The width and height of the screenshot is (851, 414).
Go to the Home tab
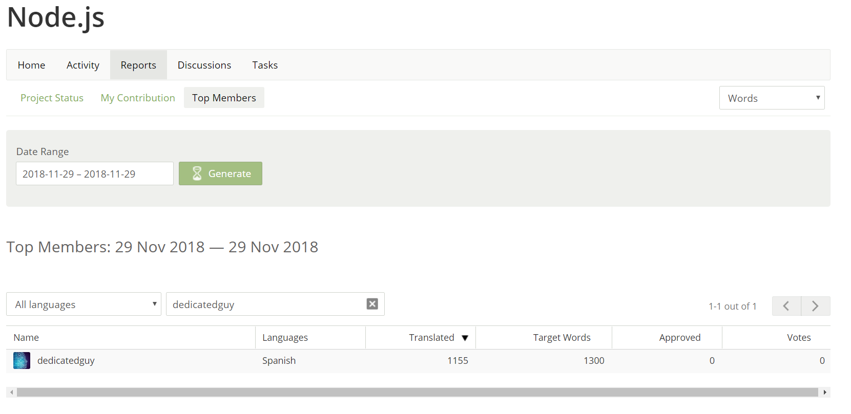[31, 65]
